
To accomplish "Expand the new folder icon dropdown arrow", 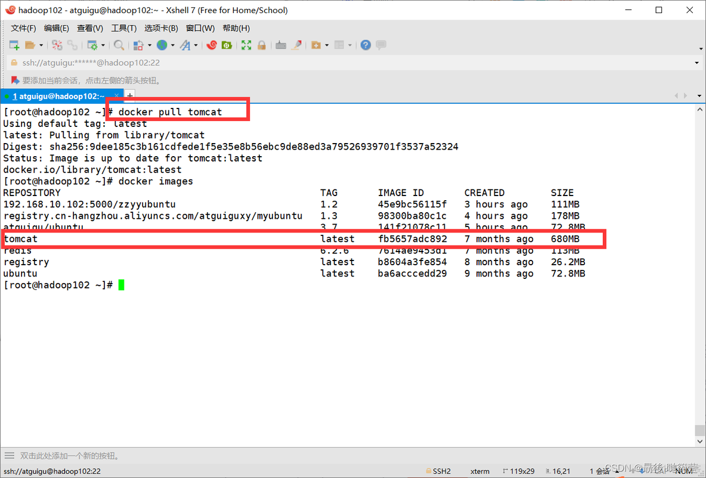I will 327,45.
